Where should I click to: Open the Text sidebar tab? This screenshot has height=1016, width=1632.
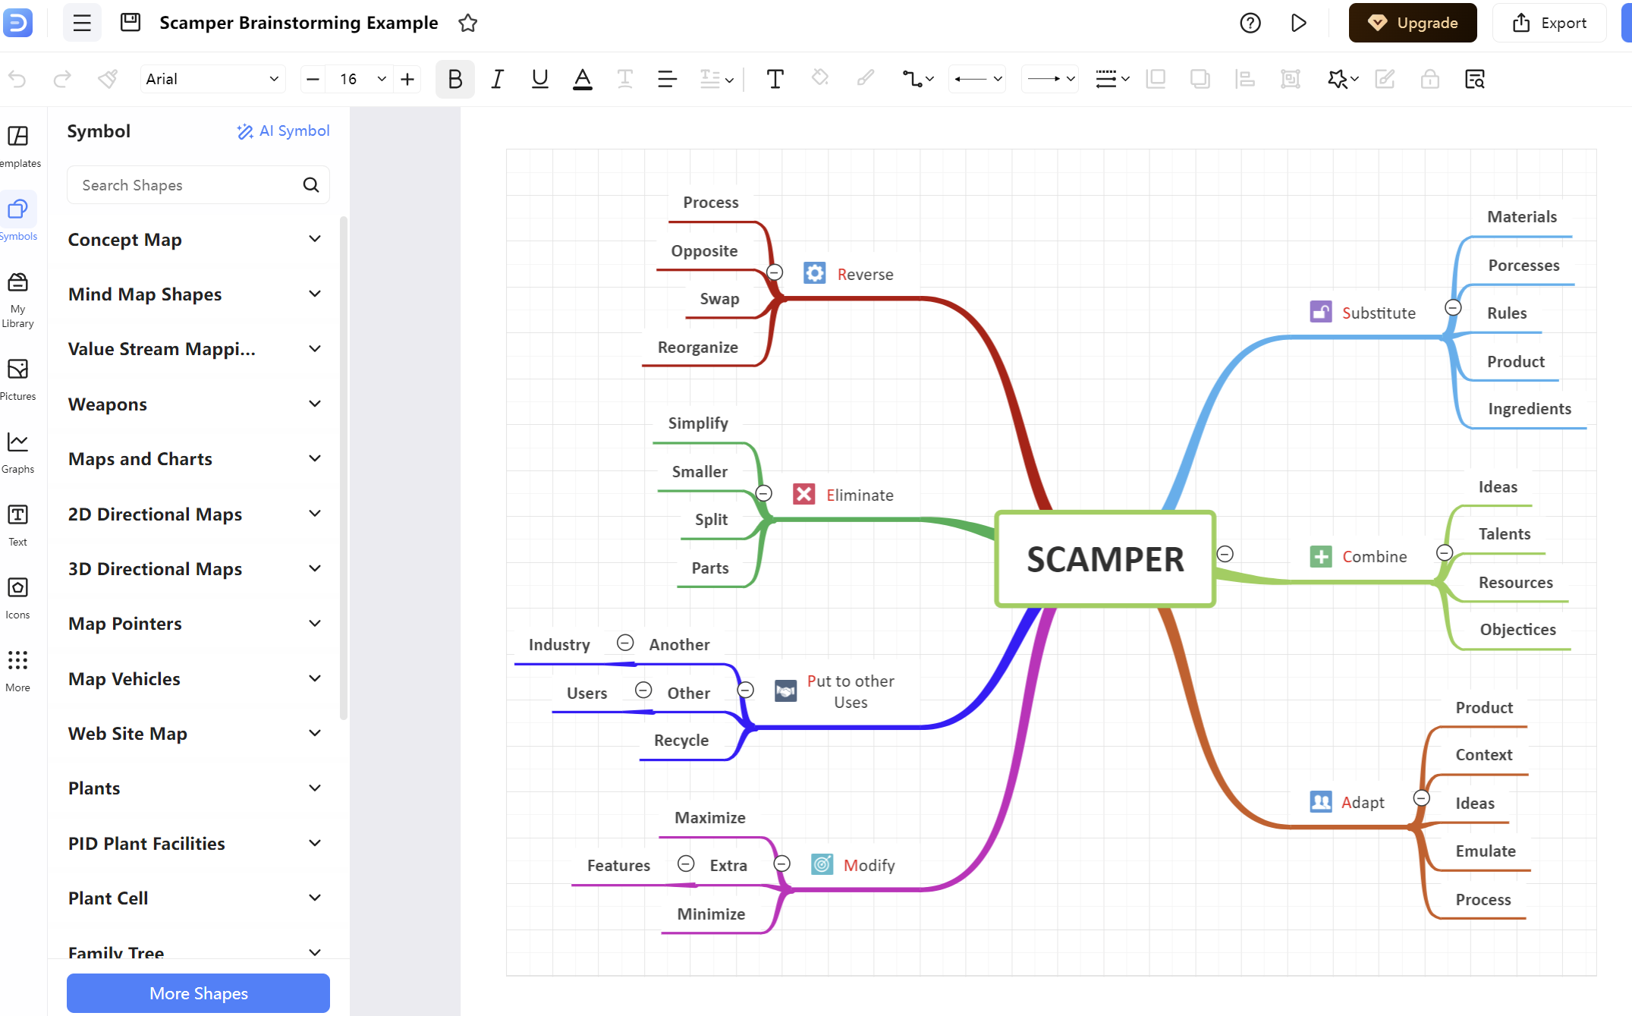(x=18, y=525)
